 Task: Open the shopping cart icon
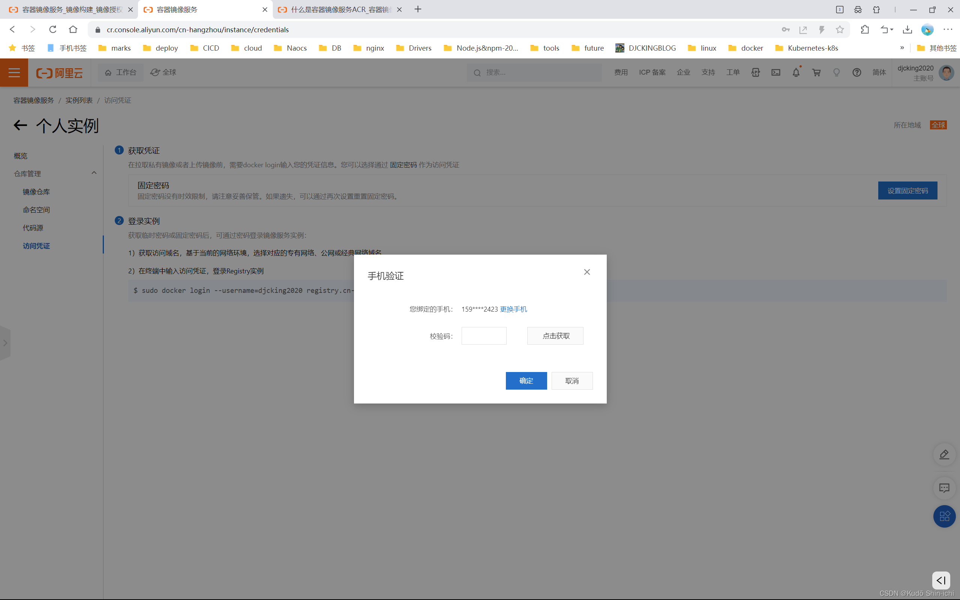[816, 72]
